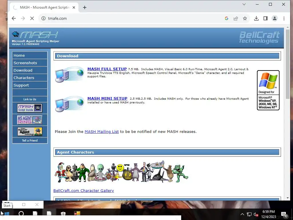Image resolution: width=293 pixels, height=220 pixels.
Task: Click computer icon beside MASH MINI SETUP
Action: click(70, 104)
